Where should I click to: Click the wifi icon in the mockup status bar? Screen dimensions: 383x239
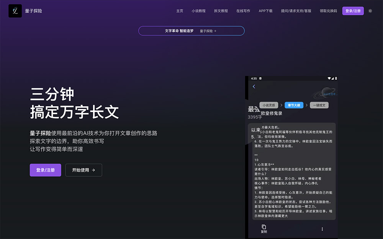point(329,78)
